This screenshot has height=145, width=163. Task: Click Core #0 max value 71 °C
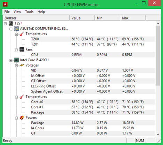tap(133, 102)
